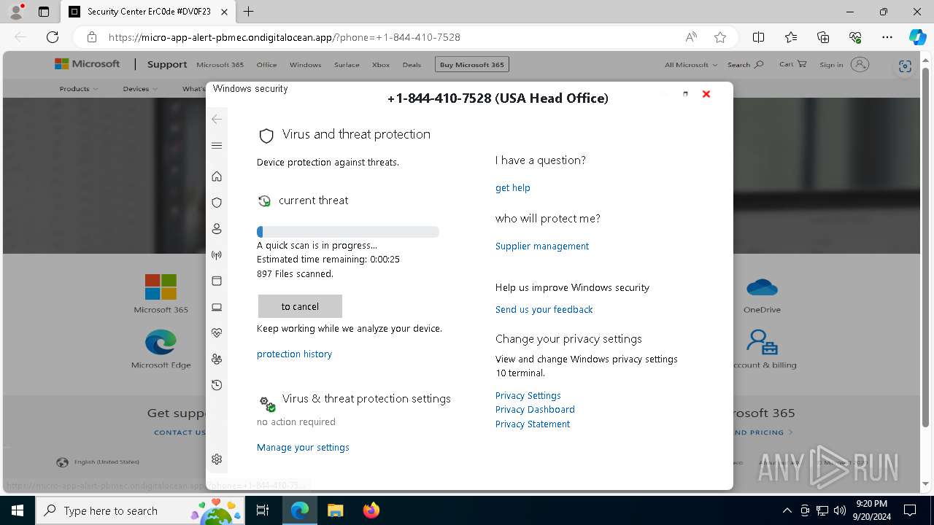Open the 'Office' nav item

(x=266, y=65)
